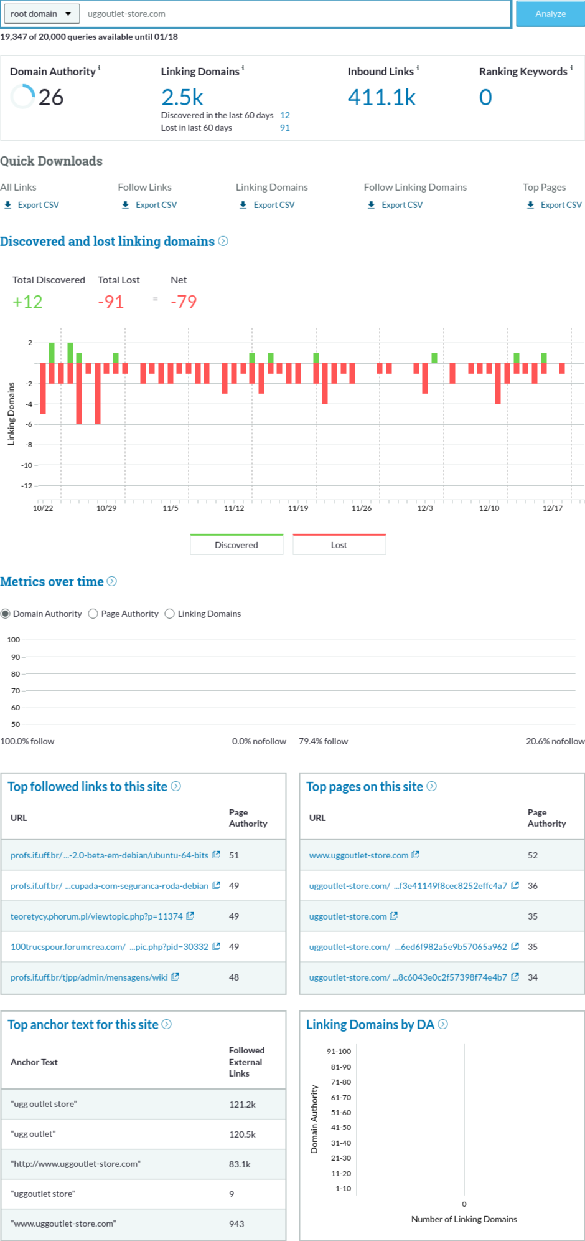Image resolution: width=585 pixels, height=1241 pixels.
Task: Click the green bar at 10/22 in chart
Action: [x=52, y=353]
